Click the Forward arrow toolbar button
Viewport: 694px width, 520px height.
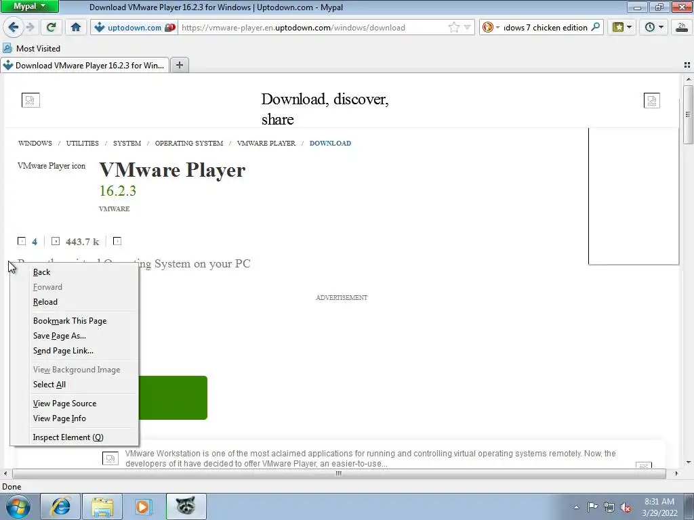coord(30,27)
